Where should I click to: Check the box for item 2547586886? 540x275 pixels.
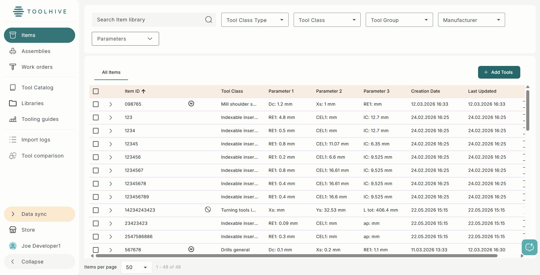tap(96, 237)
